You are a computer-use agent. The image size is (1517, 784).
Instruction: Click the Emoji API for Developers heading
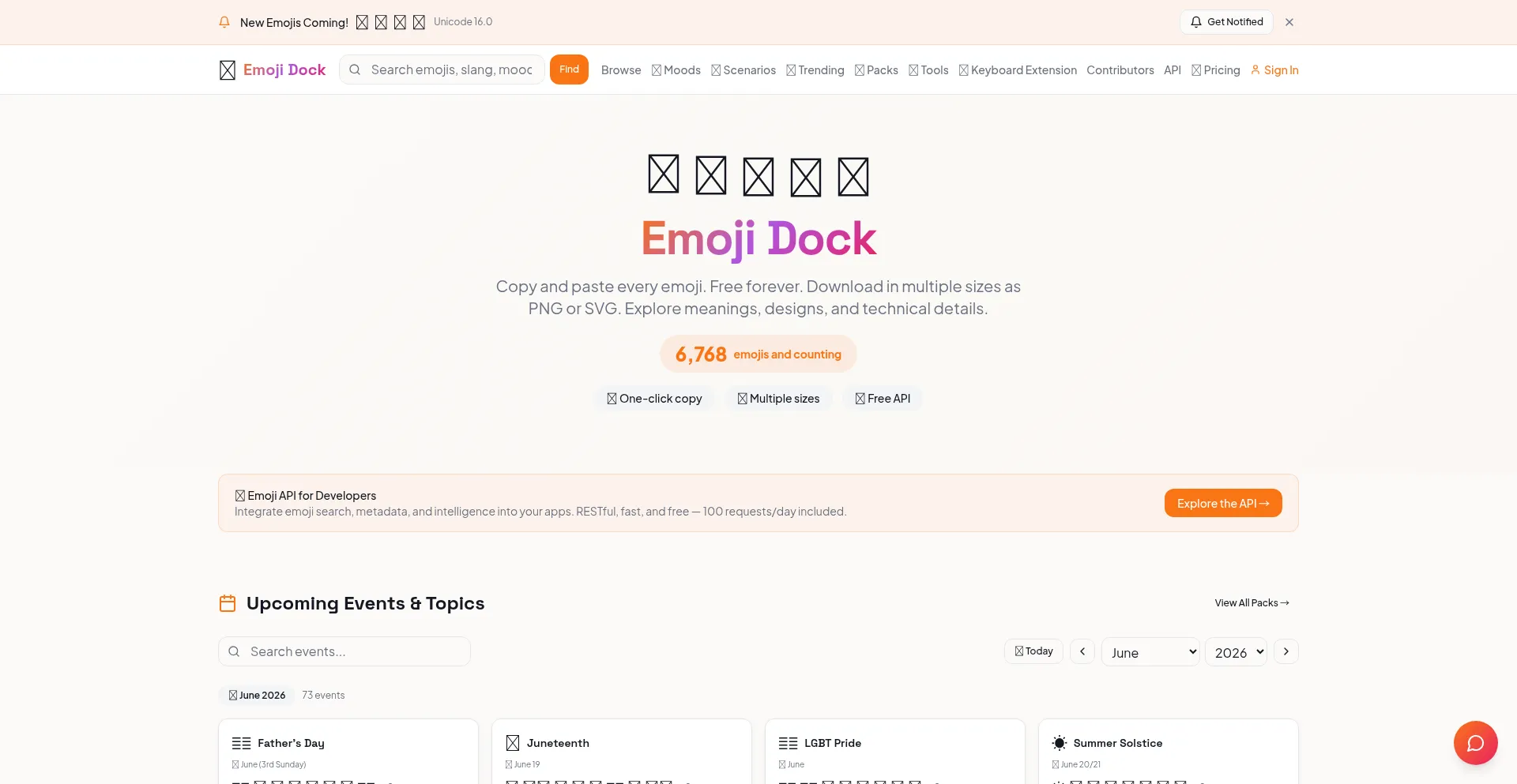click(x=305, y=496)
